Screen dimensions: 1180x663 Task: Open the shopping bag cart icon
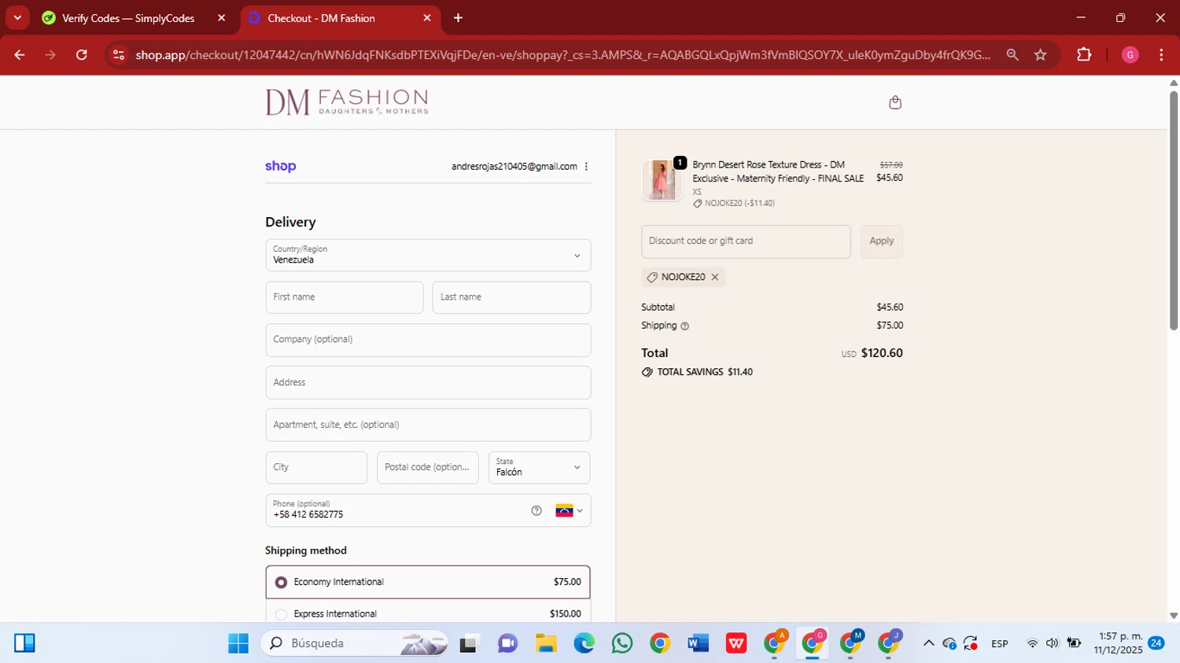[x=894, y=102]
